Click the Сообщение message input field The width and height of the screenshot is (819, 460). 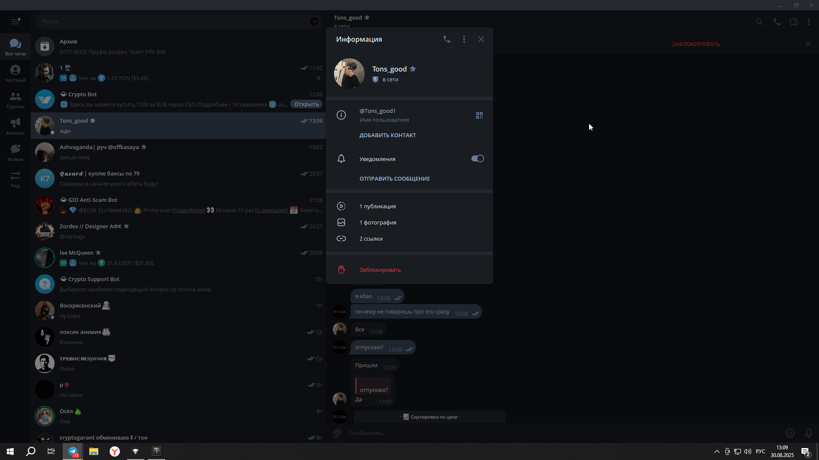(563, 433)
